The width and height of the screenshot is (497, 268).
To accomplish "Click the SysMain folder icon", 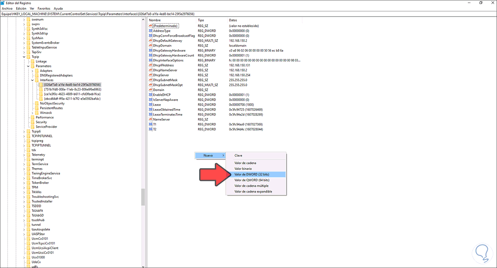I will click(x=29, y=38).
